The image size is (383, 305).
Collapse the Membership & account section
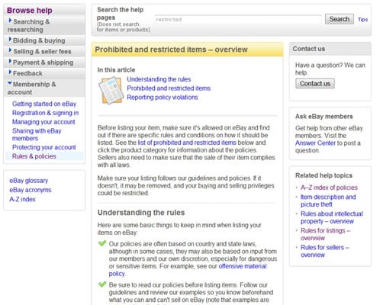44,88
